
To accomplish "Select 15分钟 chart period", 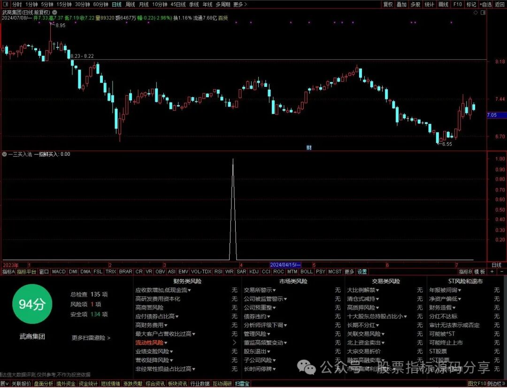I will tap(64, 4).
